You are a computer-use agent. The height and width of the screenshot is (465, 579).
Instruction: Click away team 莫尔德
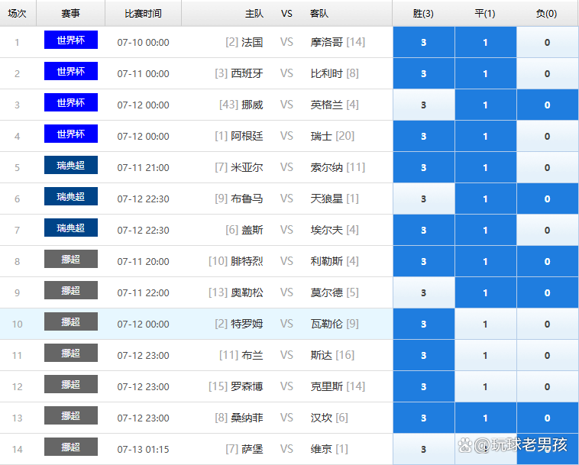pyautogui.click(x=327, y=292)
